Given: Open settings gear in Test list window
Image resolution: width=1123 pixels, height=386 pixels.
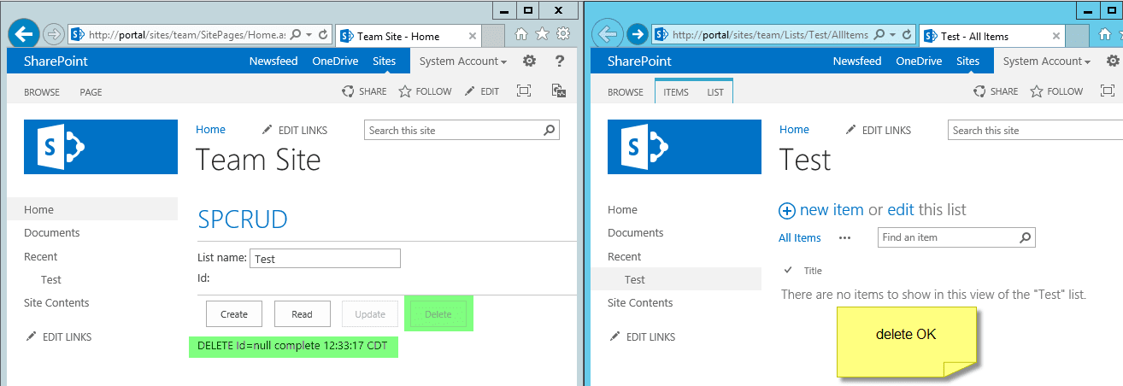Looking at the screenshot, I should point(1114,61).
